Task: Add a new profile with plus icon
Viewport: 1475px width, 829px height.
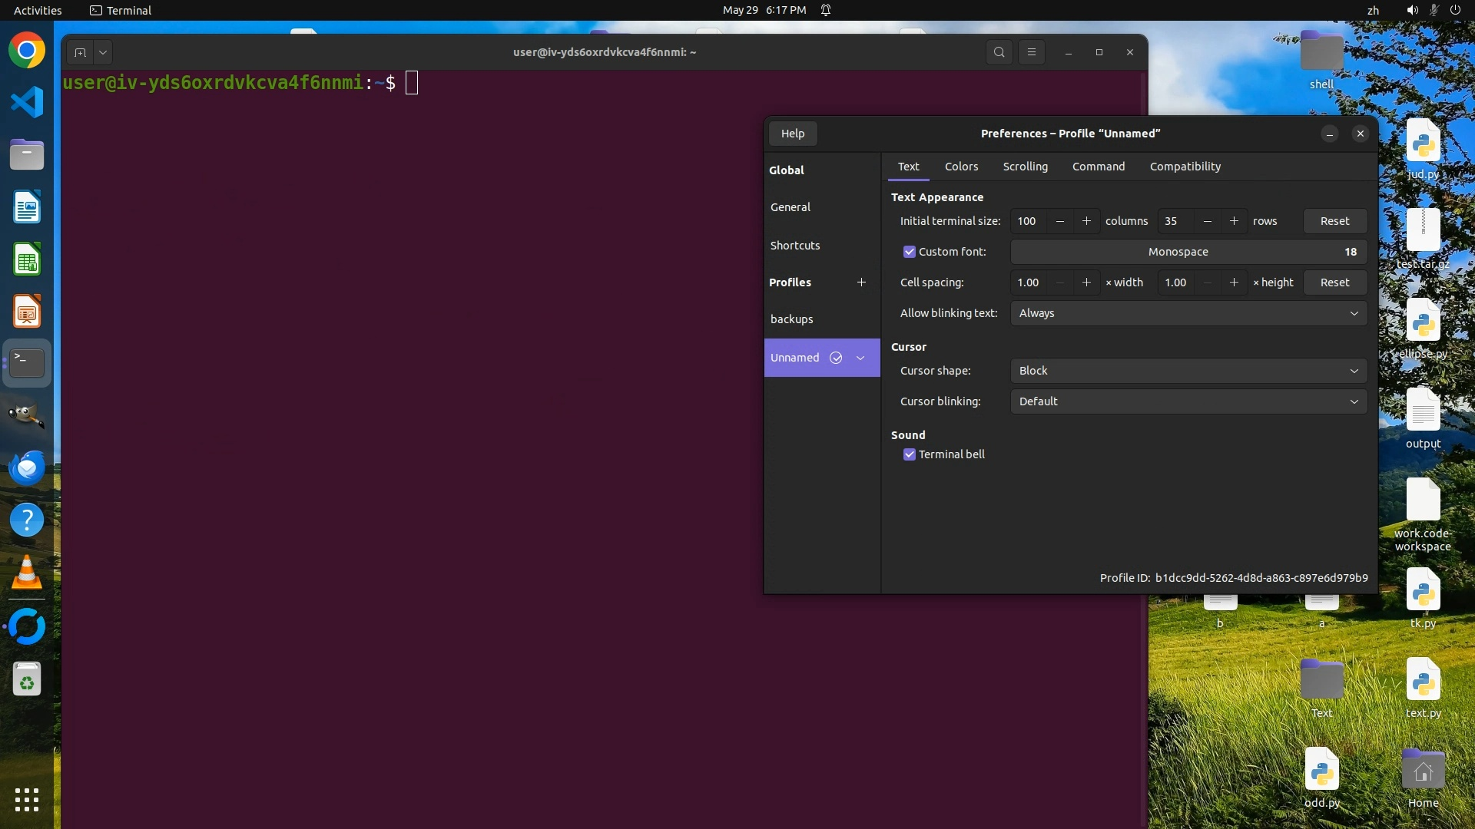Action: [861, 282]
